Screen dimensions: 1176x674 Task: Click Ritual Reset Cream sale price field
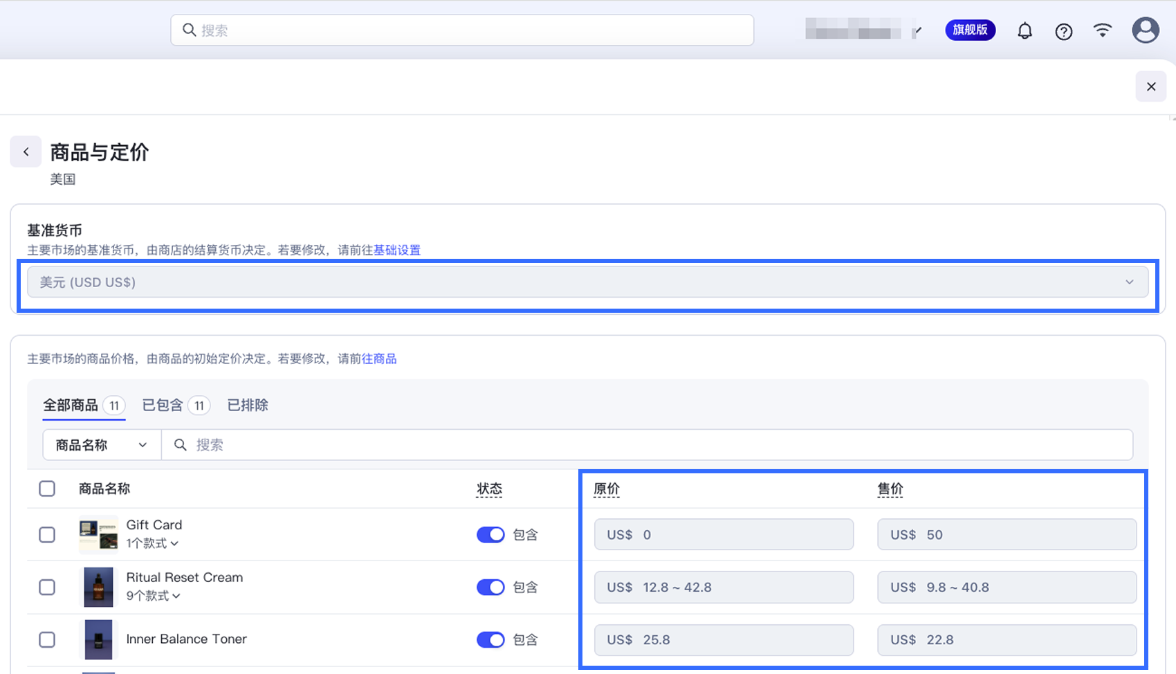point(1007,587)
